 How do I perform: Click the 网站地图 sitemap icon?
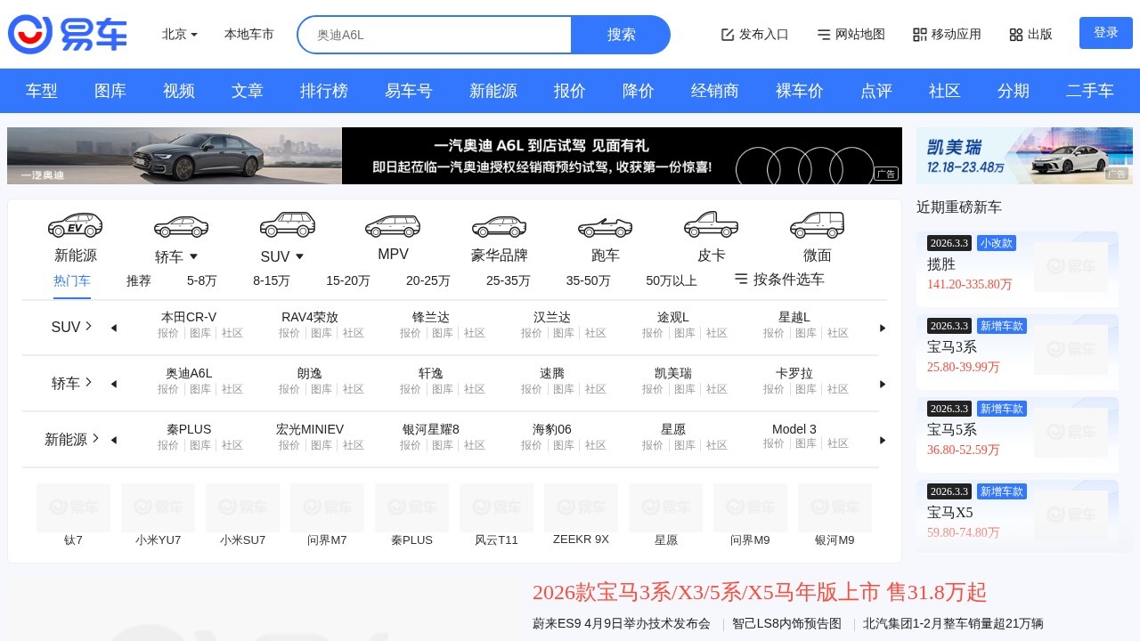(823, 34)
